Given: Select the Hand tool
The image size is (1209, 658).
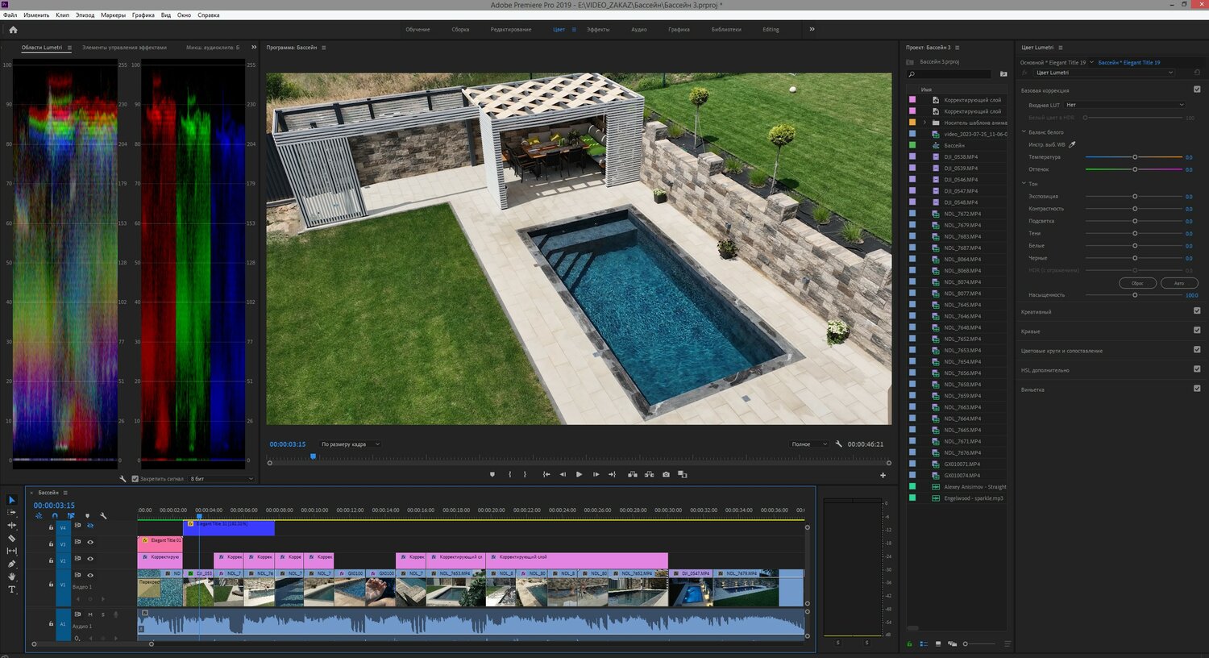Looking at the screenshot, I should (x=11, y=577).
